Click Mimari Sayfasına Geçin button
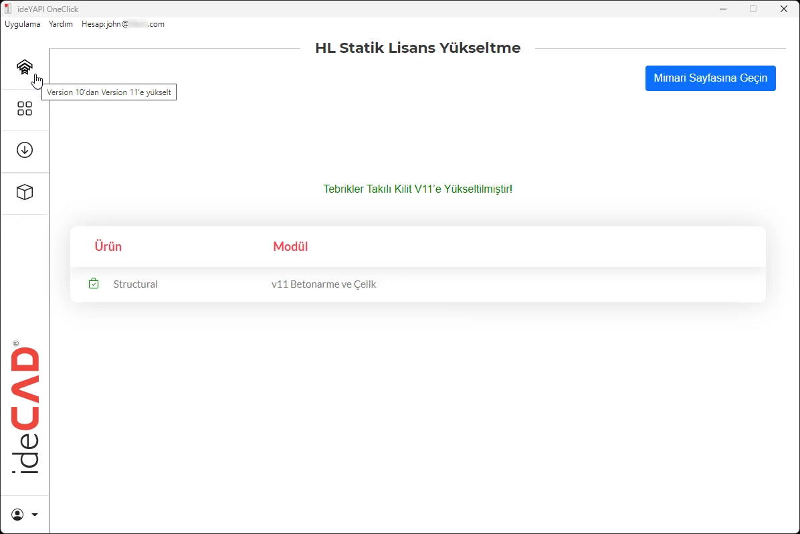The width and height of the screenshot is (800, 534). (x=710, y=78)
